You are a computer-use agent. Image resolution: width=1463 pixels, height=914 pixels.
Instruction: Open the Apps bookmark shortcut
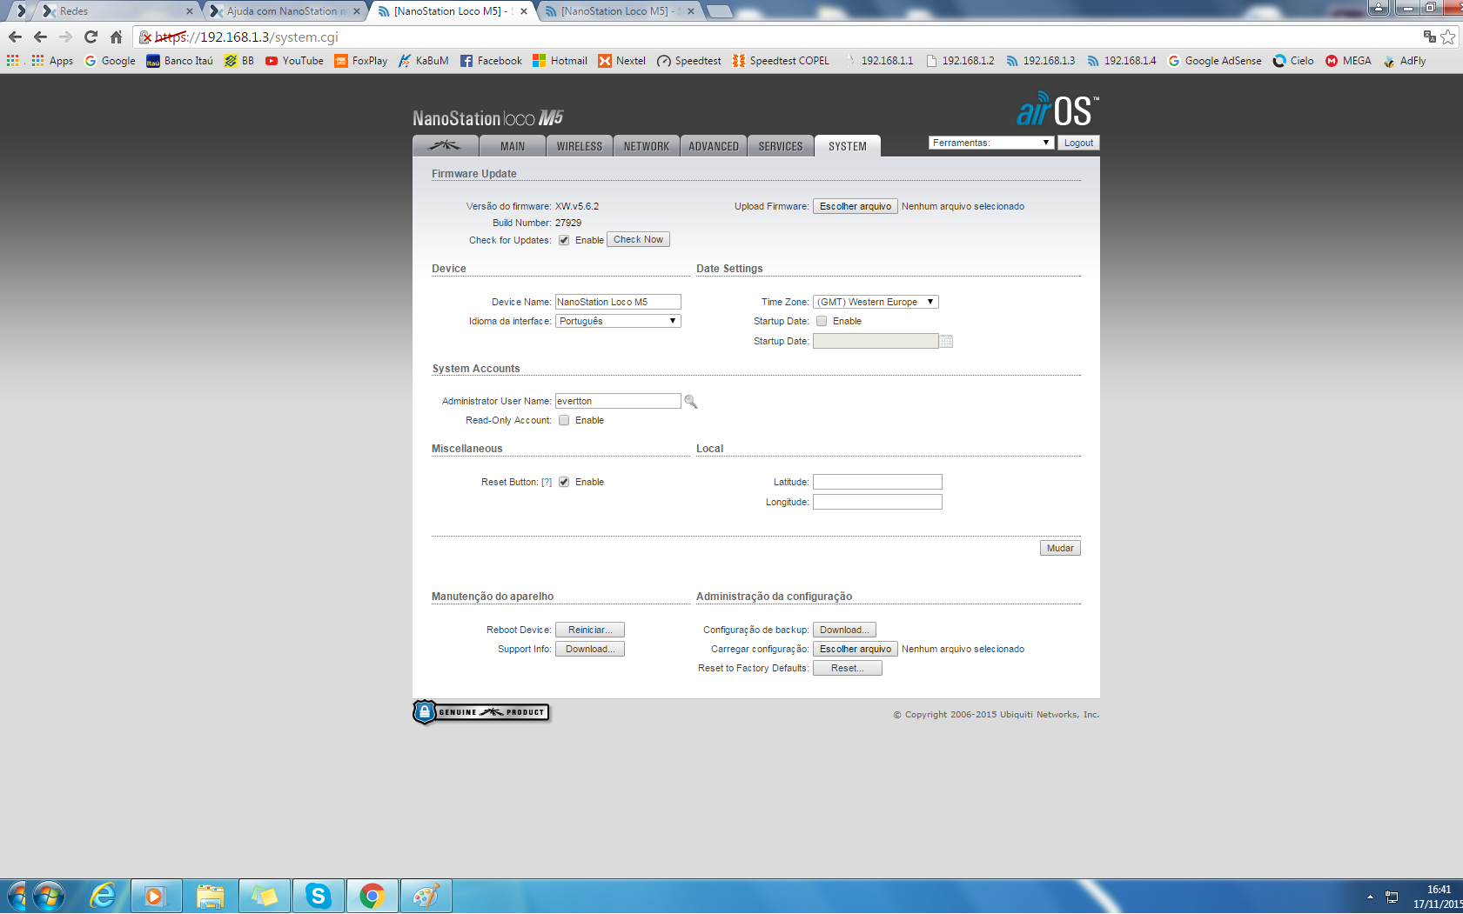click(52, 61)
